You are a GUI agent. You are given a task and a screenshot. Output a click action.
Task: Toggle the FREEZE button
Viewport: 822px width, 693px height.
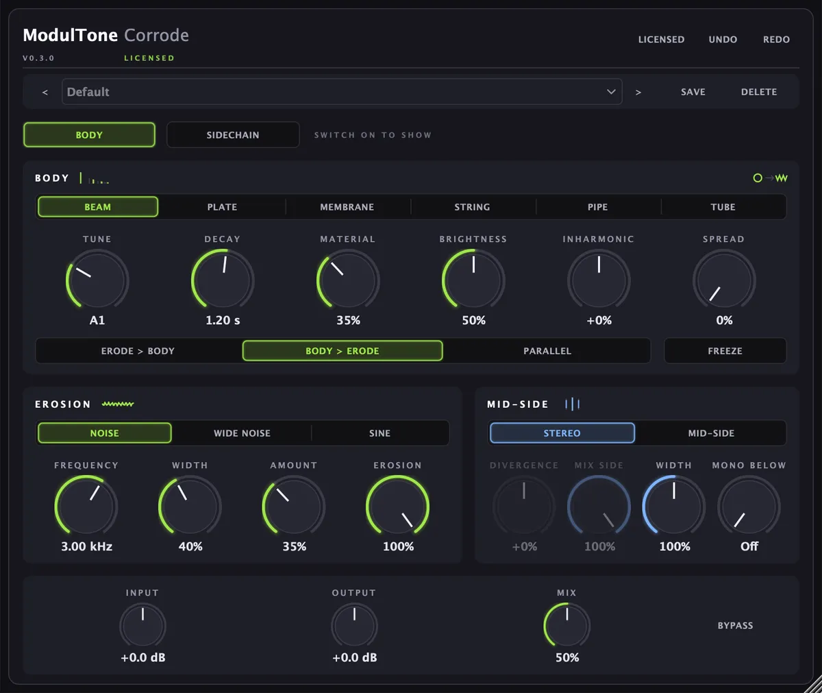(725, 351)
